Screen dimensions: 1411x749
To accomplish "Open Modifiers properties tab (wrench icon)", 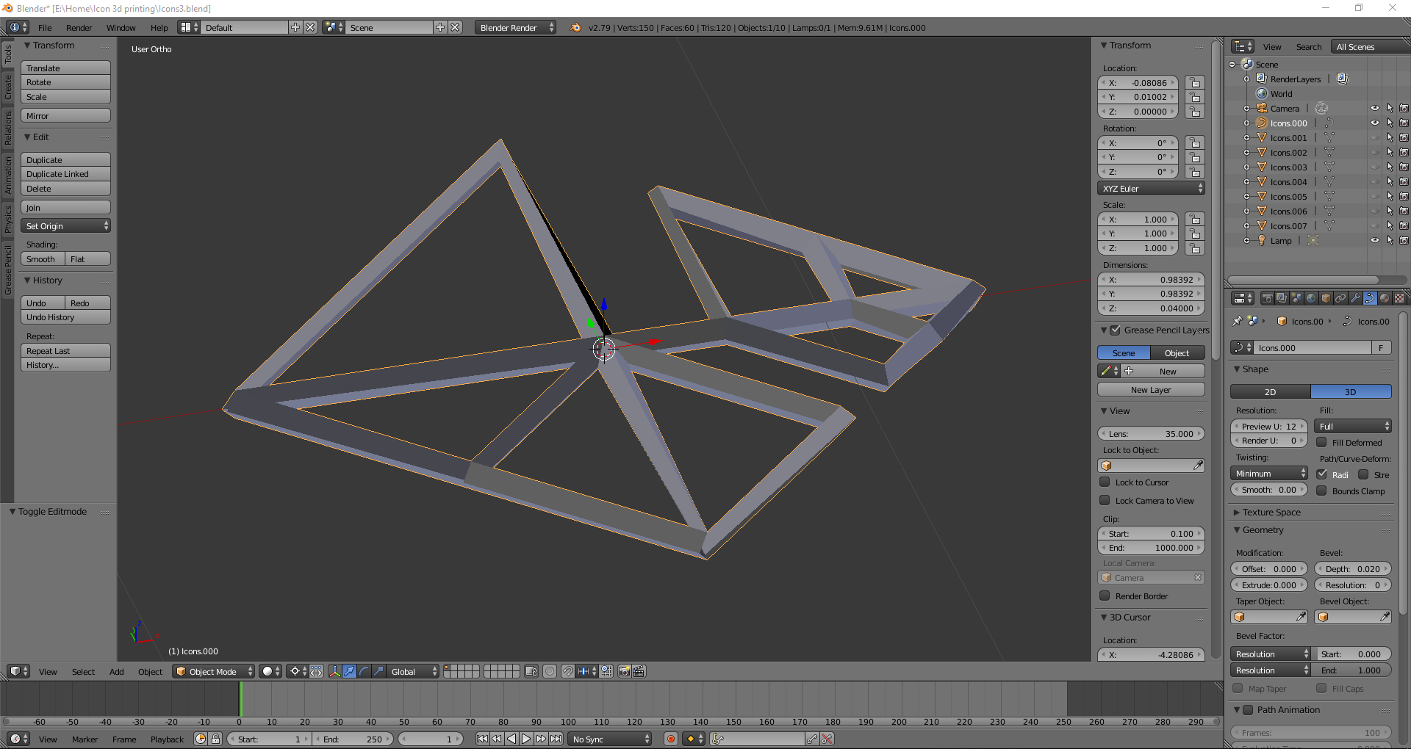I will click(1355, 298).
